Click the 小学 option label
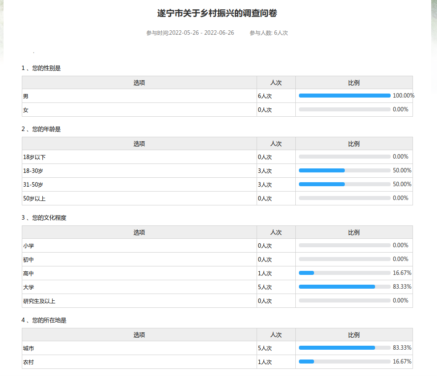The width and height of the screenshot is (437, 376). pyautogui.click(x=29, y=246)
